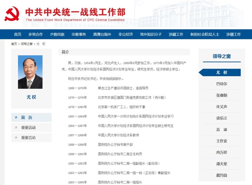The width and height of the screenshot is (252, 185).
Task: Click the arrow icon beside 重要活动
Action: [16, 127]
